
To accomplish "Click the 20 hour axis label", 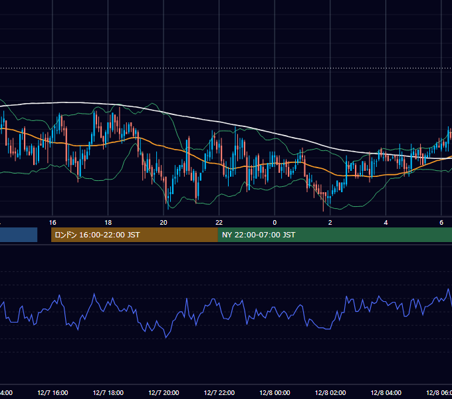I will pos(164,223).
